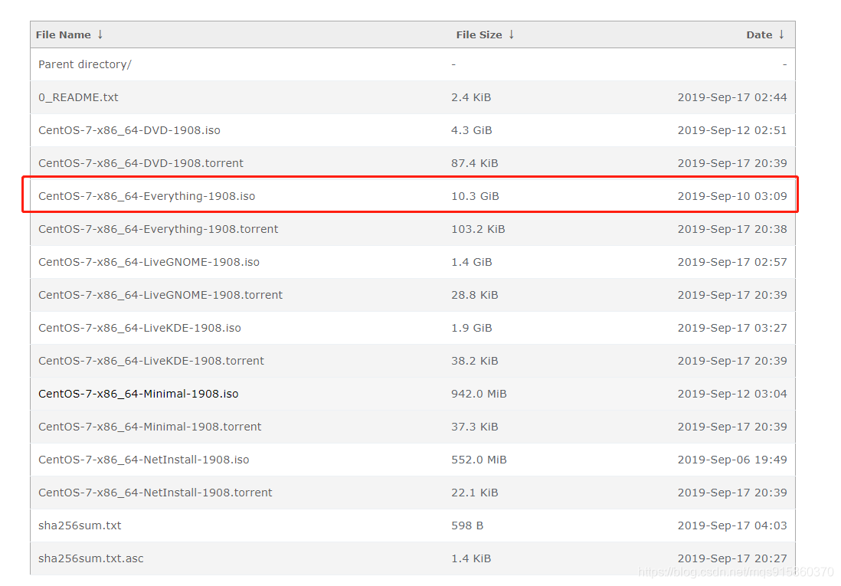This screenshot has height=586, width=841.
Task: Sort by File Name arrow
Action: pyautogui.click(x=100, y=34)
